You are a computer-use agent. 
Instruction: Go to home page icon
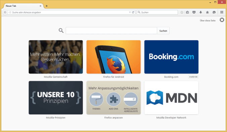[207, 12]
